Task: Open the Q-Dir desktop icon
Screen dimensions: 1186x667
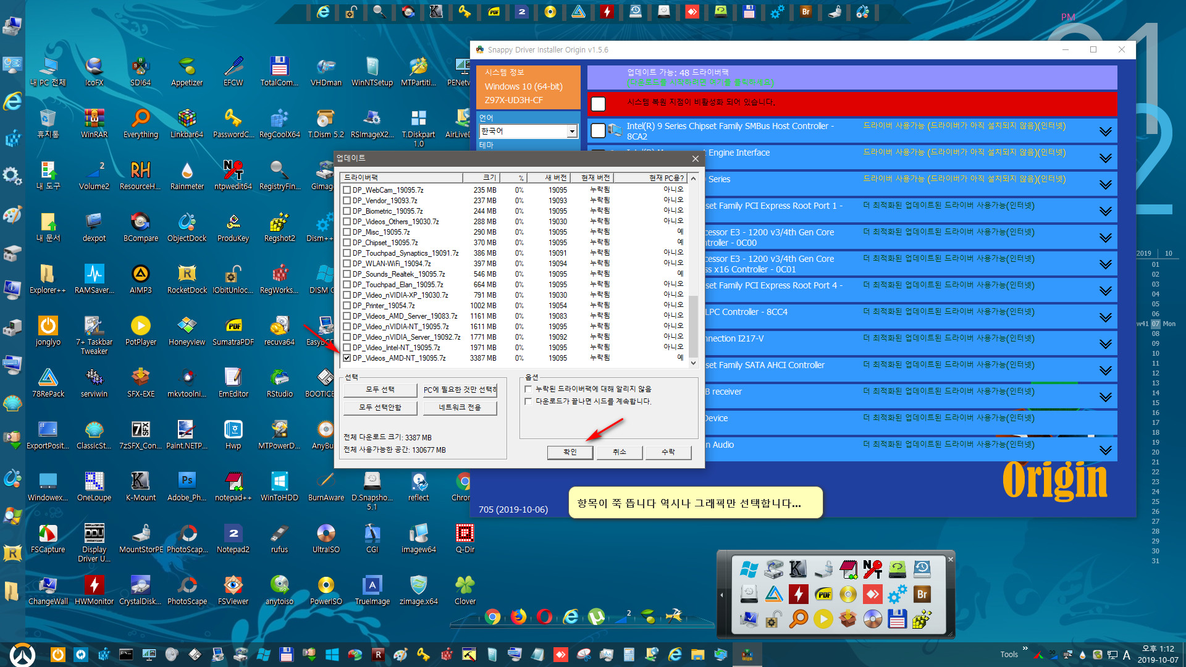Action: pyautogui.click(x=465, y=539)
